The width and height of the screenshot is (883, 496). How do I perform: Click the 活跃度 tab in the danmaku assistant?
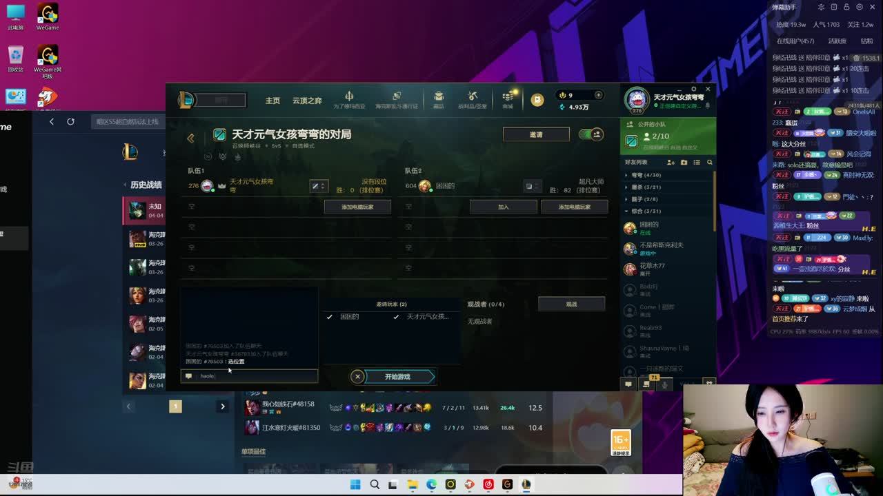(837, 41)
